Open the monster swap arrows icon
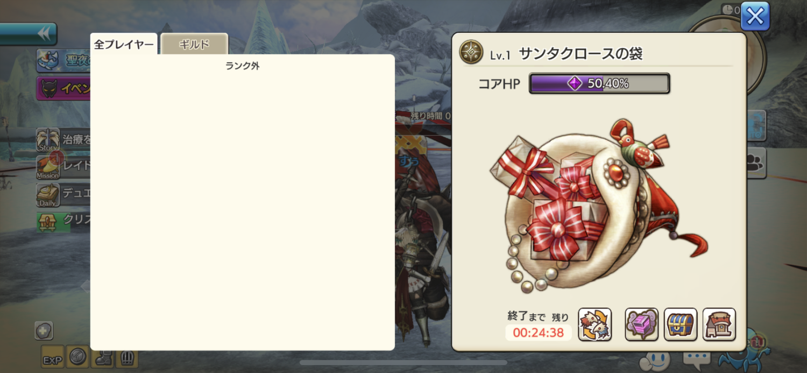 (594, 325)
